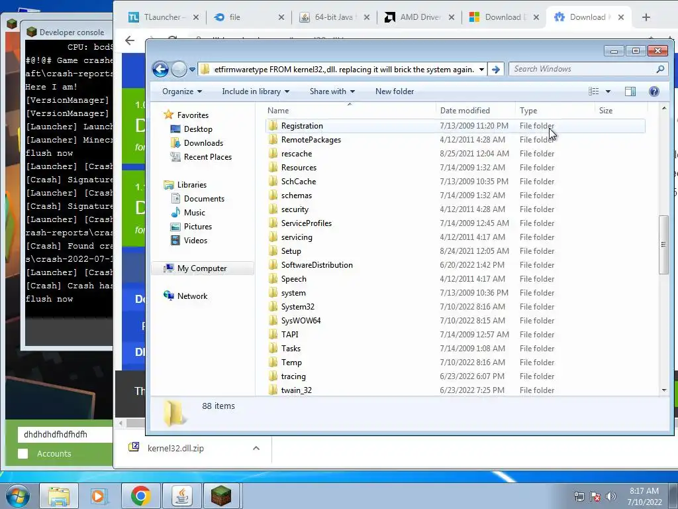Open Desktop in the navigation pane

tap(191, 129)
